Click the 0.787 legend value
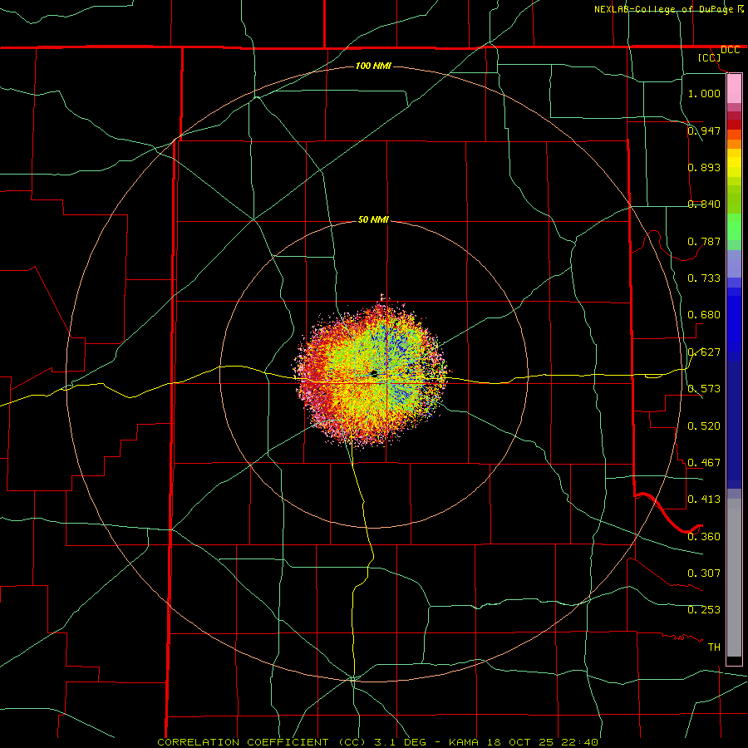The width and height of the screenshot is (748, 748). (704, 241)
